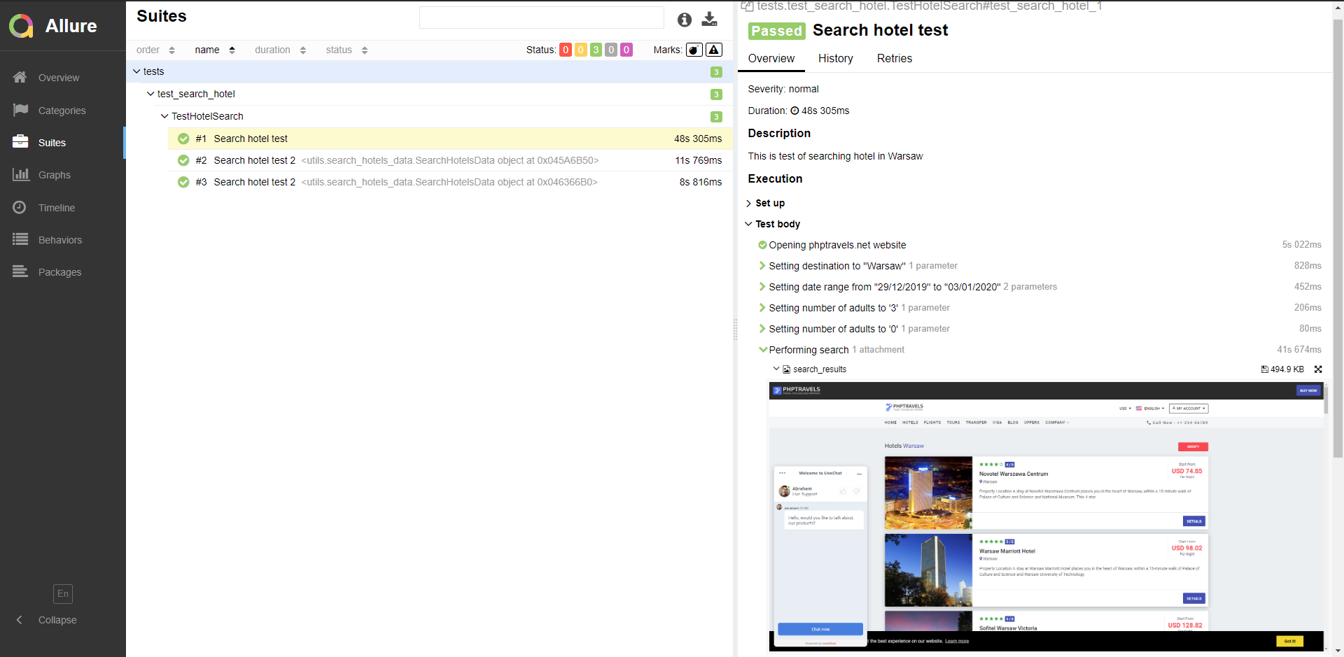
Task: Expand the Setting destination to "Warsaw" step
Action: (x=836, y=266)
